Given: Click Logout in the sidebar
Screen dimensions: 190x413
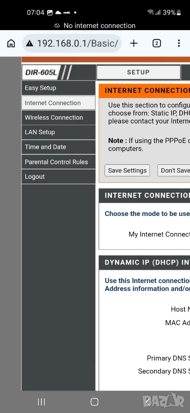Looking at the screenshot, I should coord(58,176).
